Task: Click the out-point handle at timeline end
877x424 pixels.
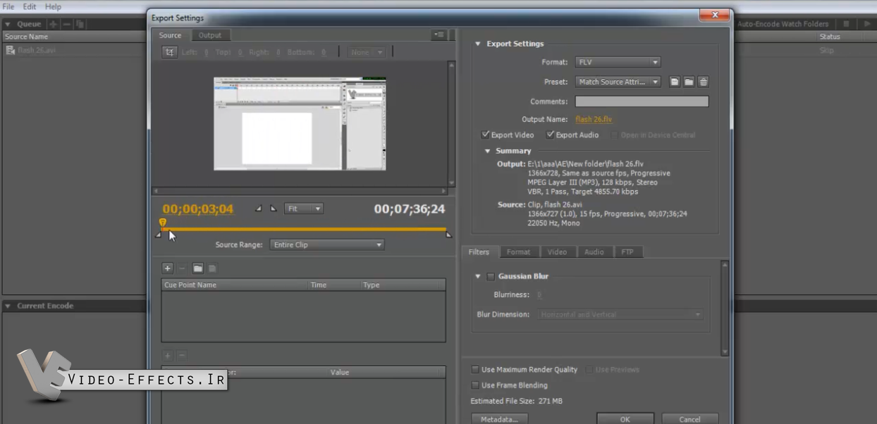Action: (x=449, y=235)
